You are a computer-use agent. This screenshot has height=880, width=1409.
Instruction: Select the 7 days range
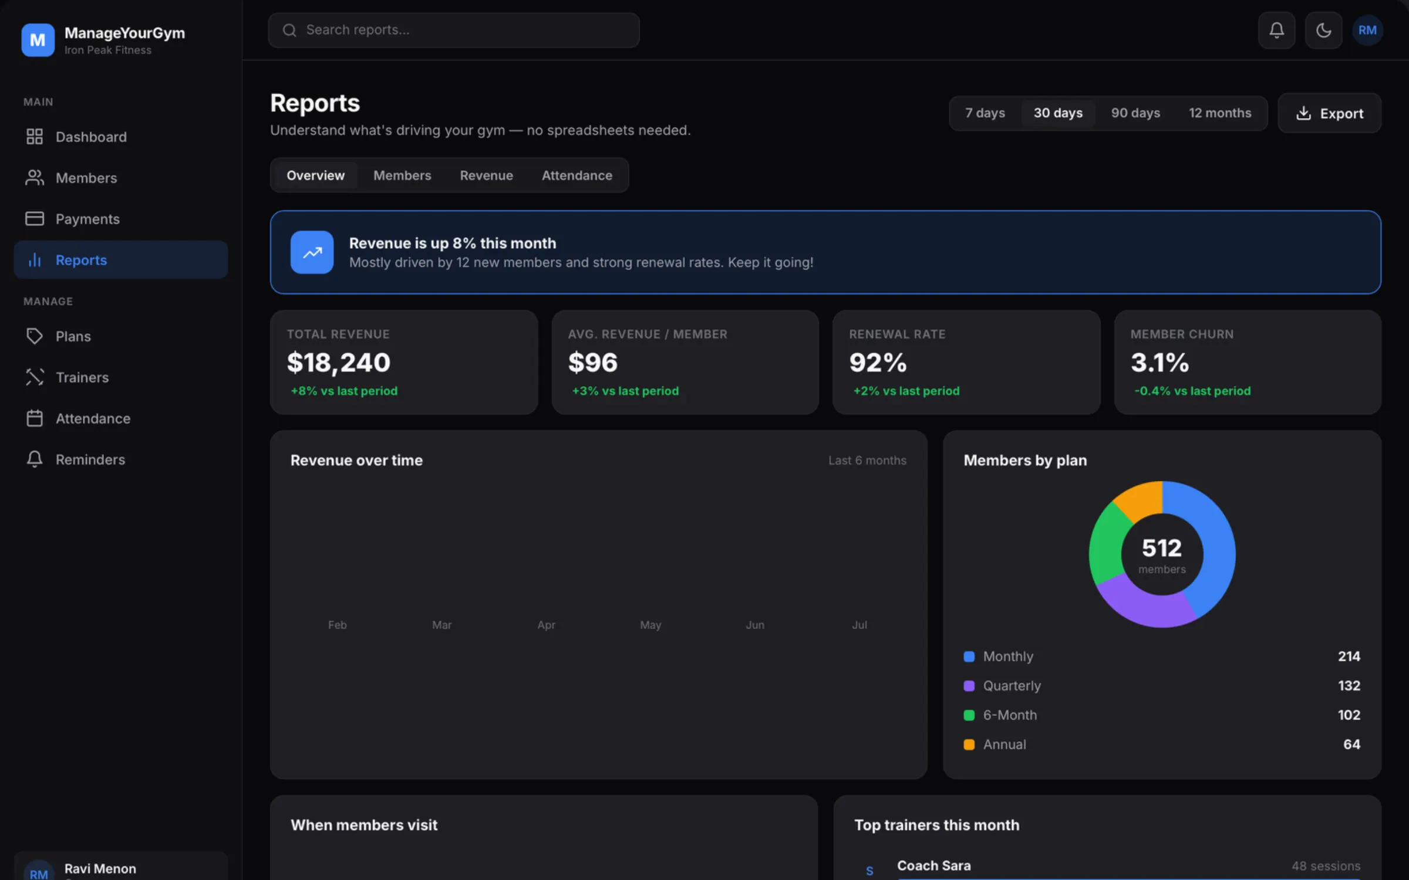[x=985, y=113]
